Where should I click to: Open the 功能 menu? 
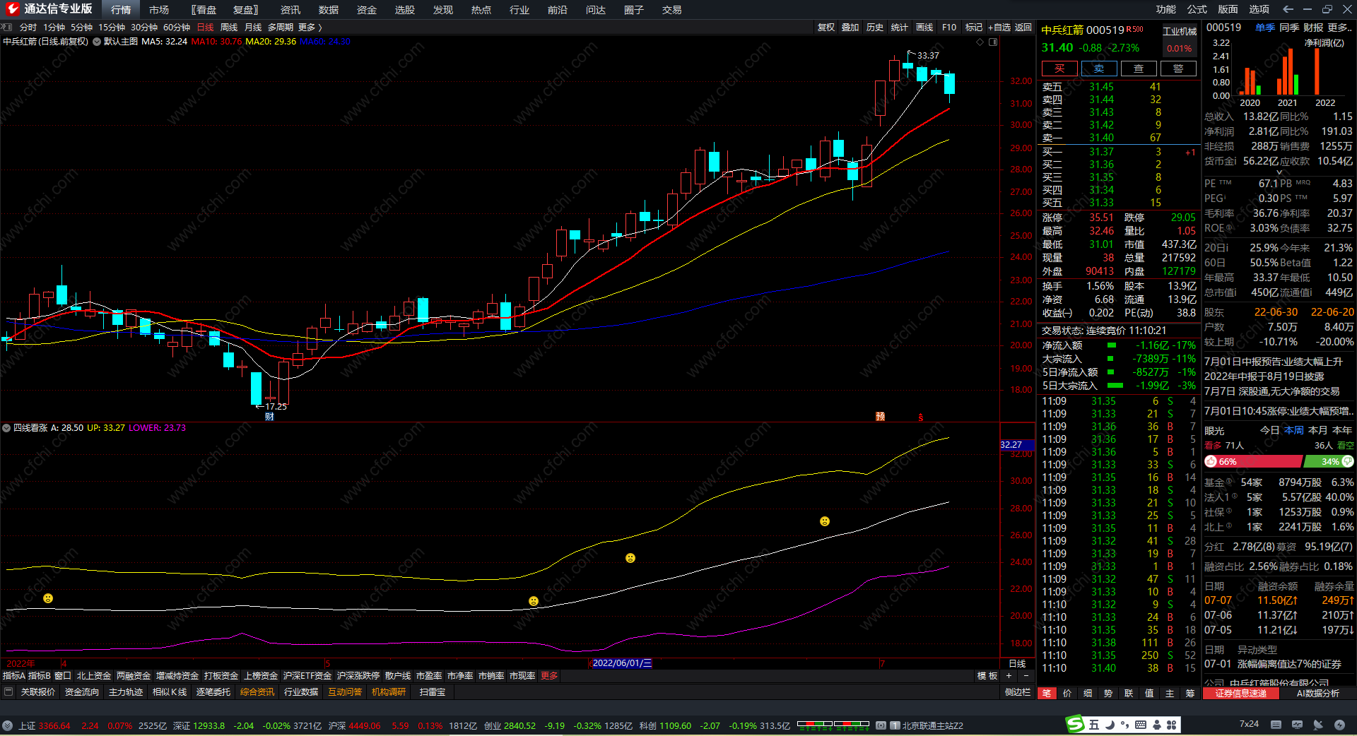[x=1166, y=9]
